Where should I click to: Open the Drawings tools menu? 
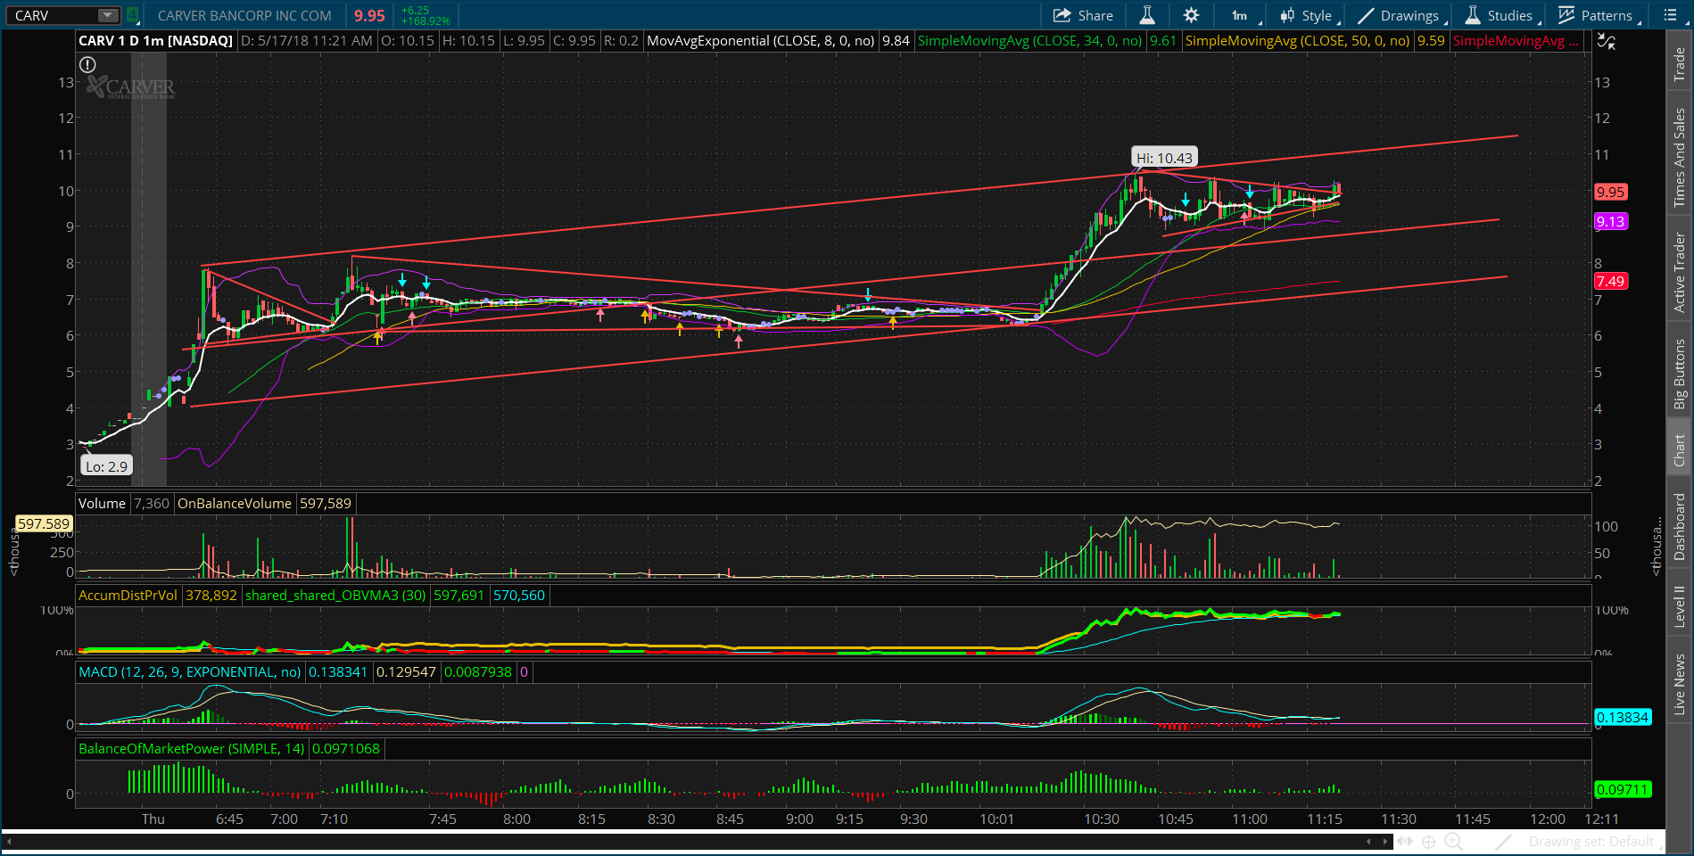(x=1399, y=15)
